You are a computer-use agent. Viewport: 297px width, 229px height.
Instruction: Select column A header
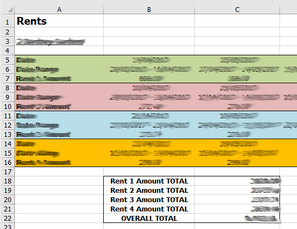click(59, 9)
